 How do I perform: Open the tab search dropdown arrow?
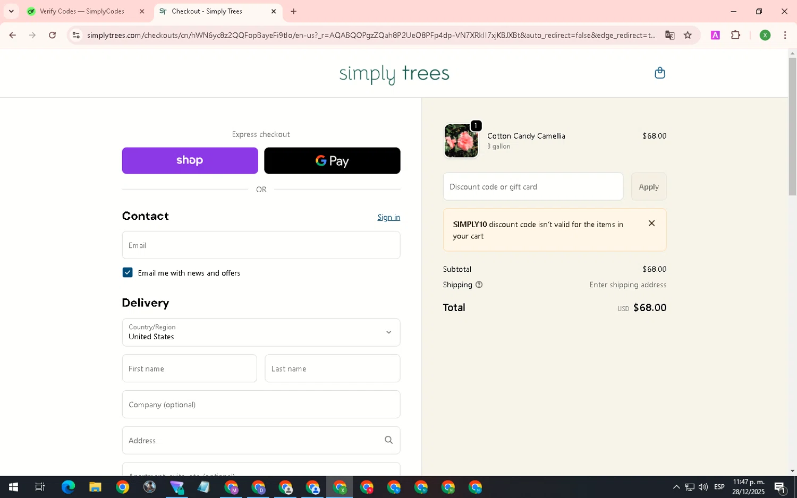[11, 11]
